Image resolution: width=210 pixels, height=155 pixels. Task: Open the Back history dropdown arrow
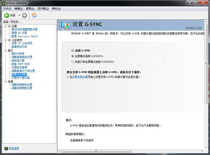coord(19,15)
